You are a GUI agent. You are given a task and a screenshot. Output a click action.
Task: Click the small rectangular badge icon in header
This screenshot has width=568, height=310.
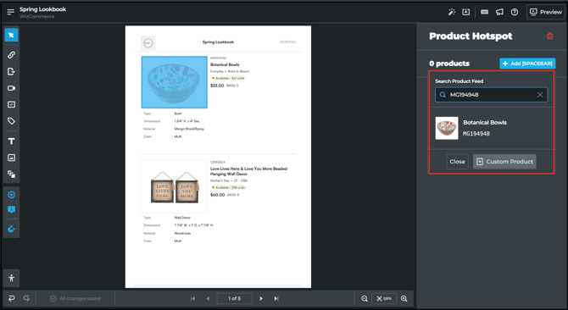484,12
